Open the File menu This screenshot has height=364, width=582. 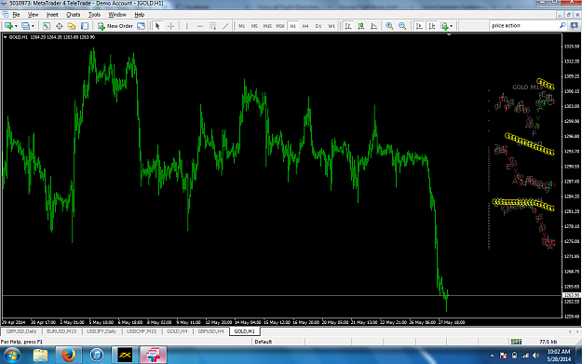[16, 15]
